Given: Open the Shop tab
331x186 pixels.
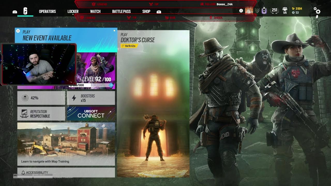Looking at the screenshot, I should (146, 11).
